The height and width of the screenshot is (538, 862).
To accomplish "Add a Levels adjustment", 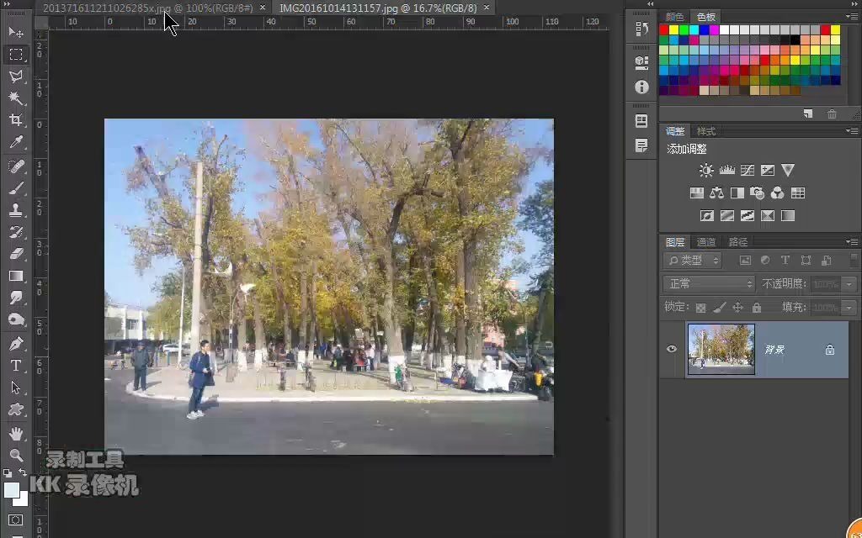I will [726, 170].
